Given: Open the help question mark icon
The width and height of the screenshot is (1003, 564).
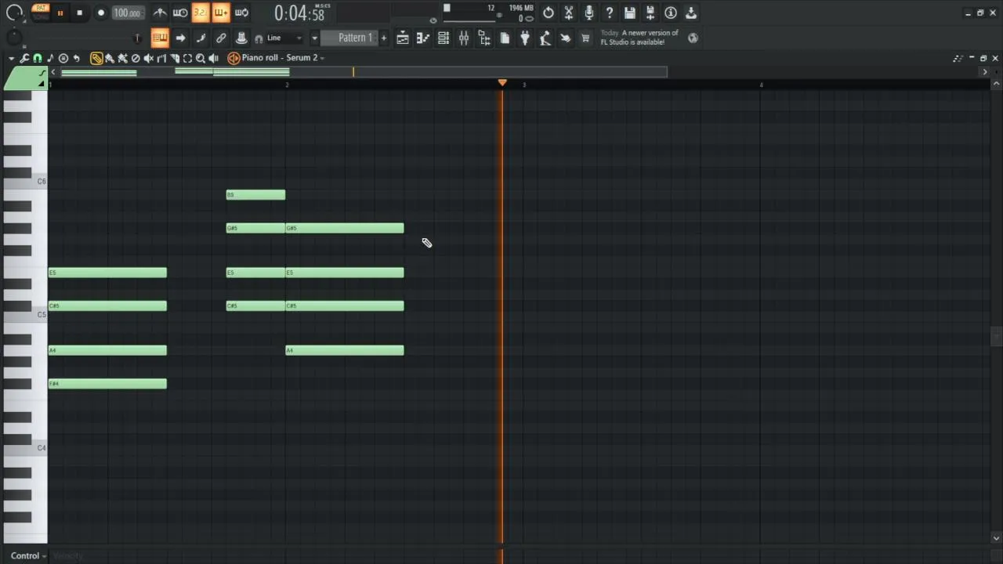Looking at the screenshot, I should tap(609, 13).
